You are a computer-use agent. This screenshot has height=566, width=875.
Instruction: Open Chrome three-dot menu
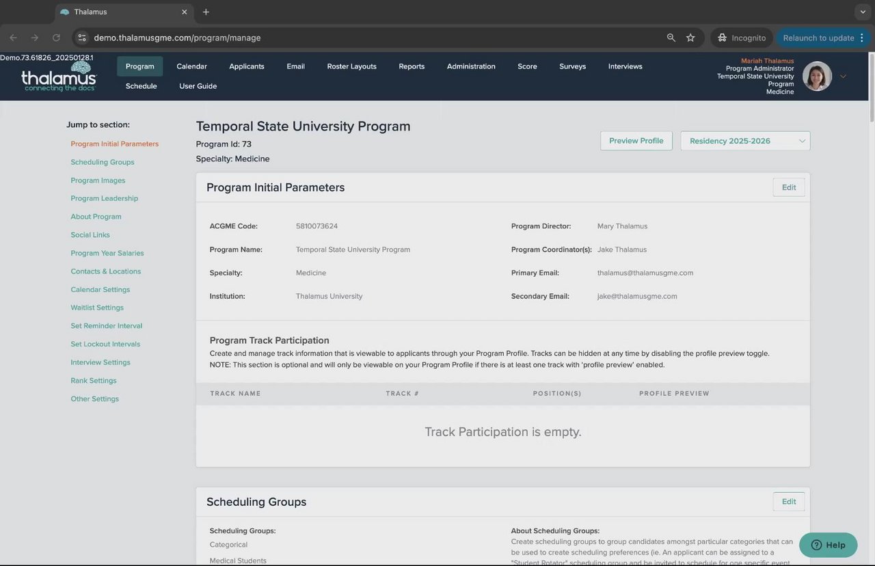[862, 38]
